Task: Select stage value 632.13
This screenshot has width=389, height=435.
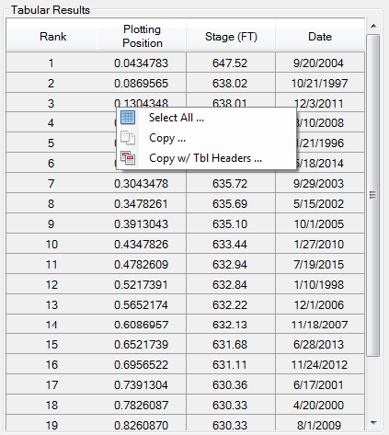Action: tap(231, 325)
